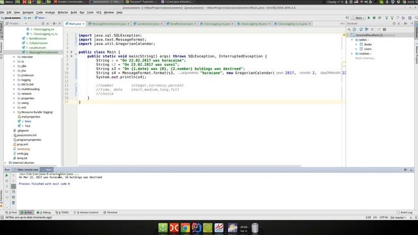
Task: Open Event Log button
Action: (x=404, y=213)
